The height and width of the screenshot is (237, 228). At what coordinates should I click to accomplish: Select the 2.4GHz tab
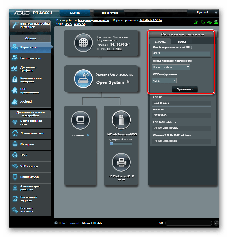[x=160, y=42]
